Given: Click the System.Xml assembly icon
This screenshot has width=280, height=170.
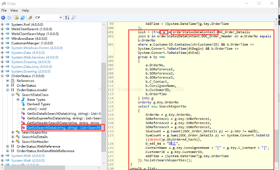Looking at the screenshot, I should click(7, 24).
